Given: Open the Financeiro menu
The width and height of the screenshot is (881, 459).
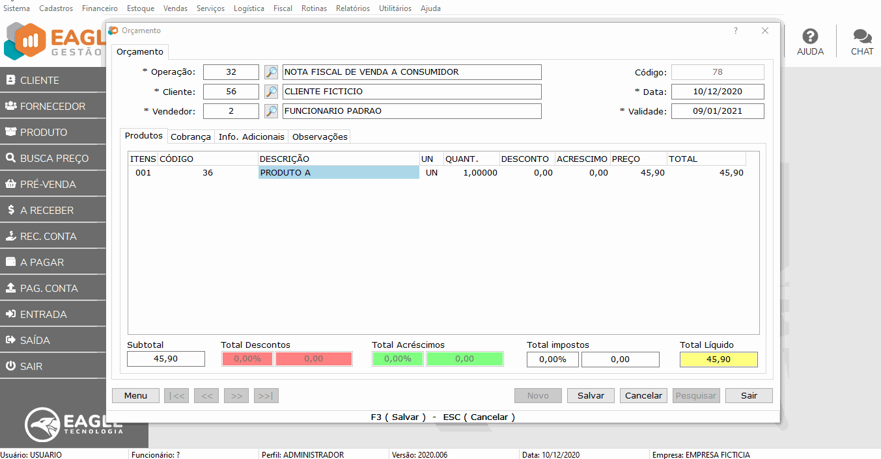Looking at the screenshot, I should point(100,8).
